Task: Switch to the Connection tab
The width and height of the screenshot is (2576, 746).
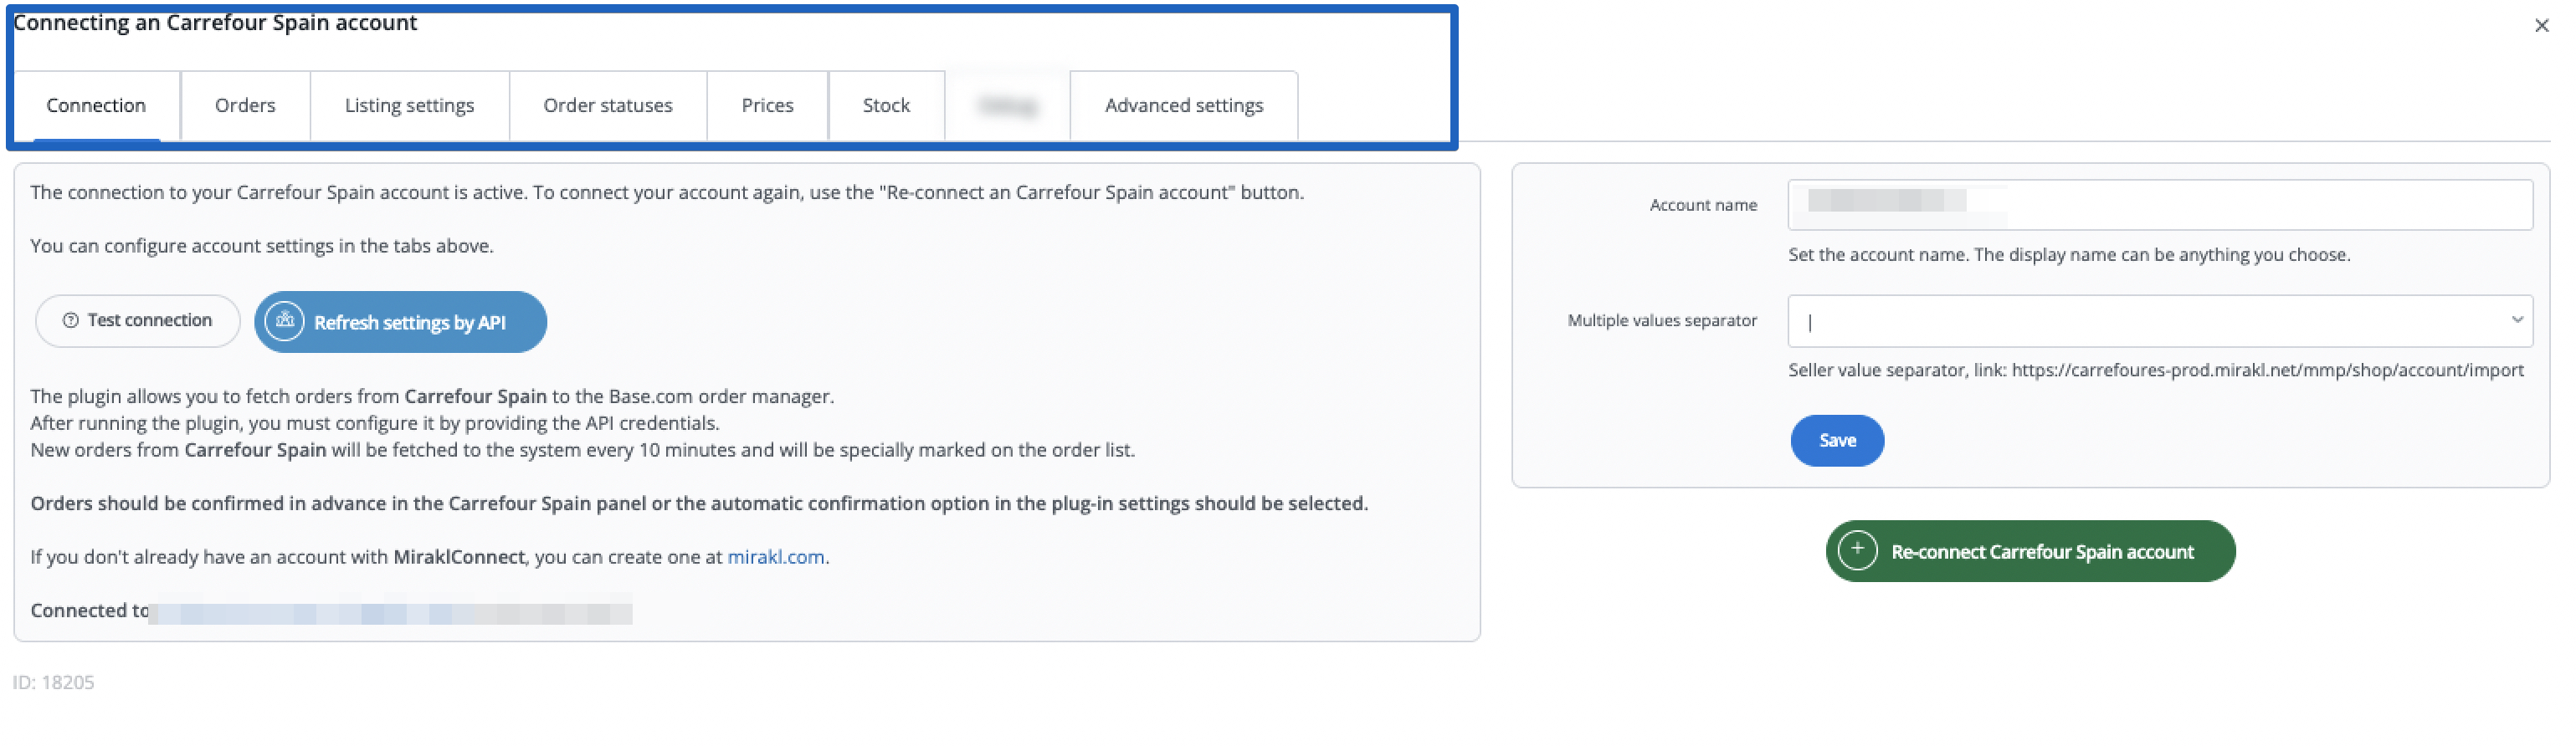Action: (96, 106)
